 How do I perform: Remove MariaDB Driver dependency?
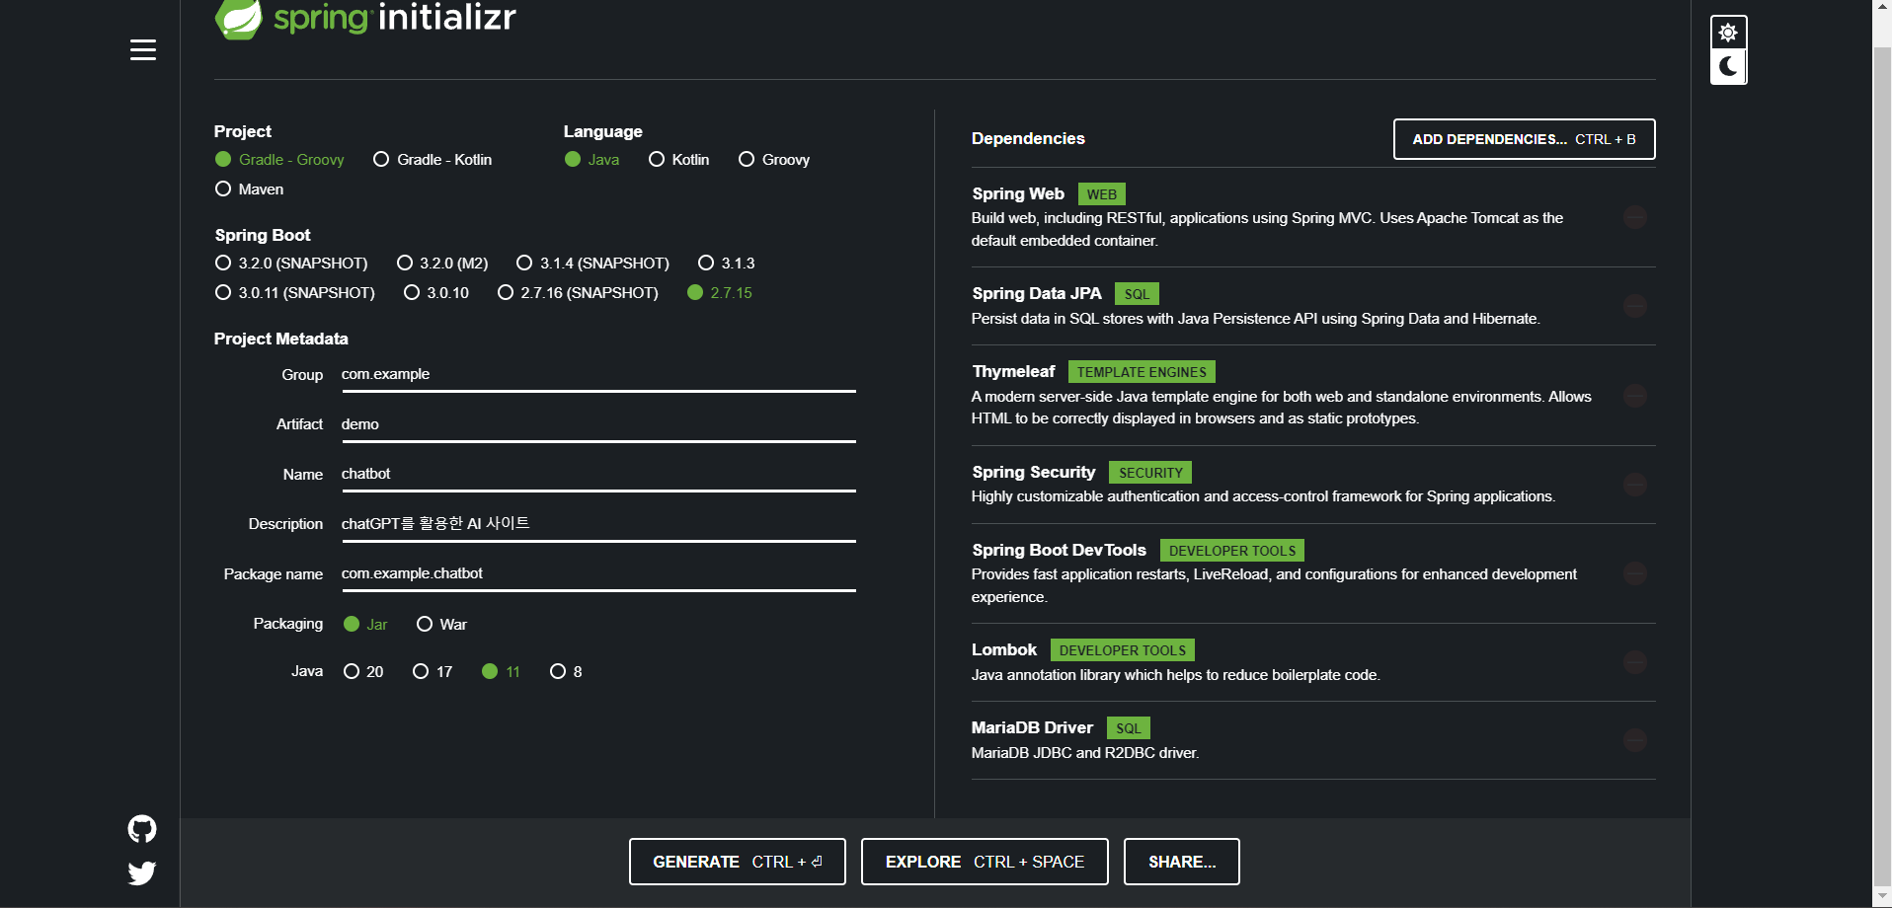click(x=1635, y=740)
